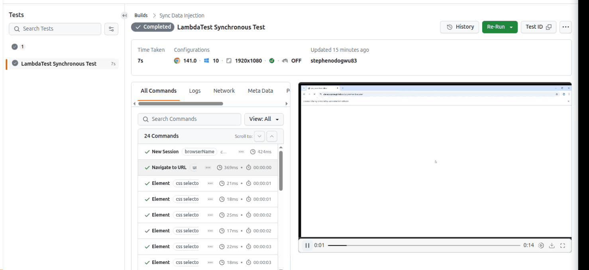
Task: Switch to the Network tab
Action: [x=224, y=91]
